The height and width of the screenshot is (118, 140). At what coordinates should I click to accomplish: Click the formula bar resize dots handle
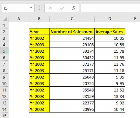39,8
